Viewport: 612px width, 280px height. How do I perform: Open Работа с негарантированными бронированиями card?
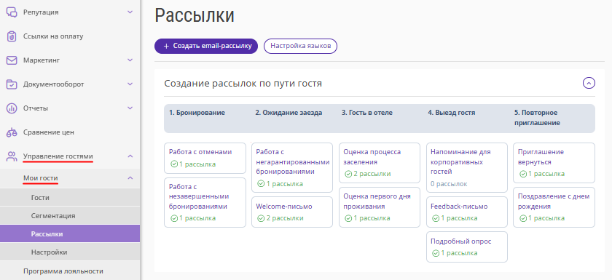pyautogui.click(x=292, y=167)
